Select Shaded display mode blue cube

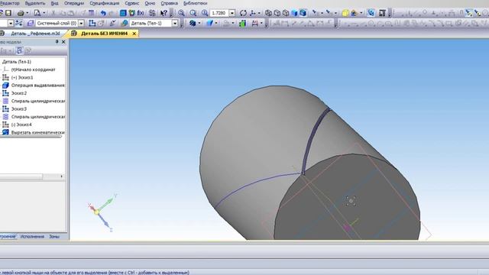(x=294, y=13)
